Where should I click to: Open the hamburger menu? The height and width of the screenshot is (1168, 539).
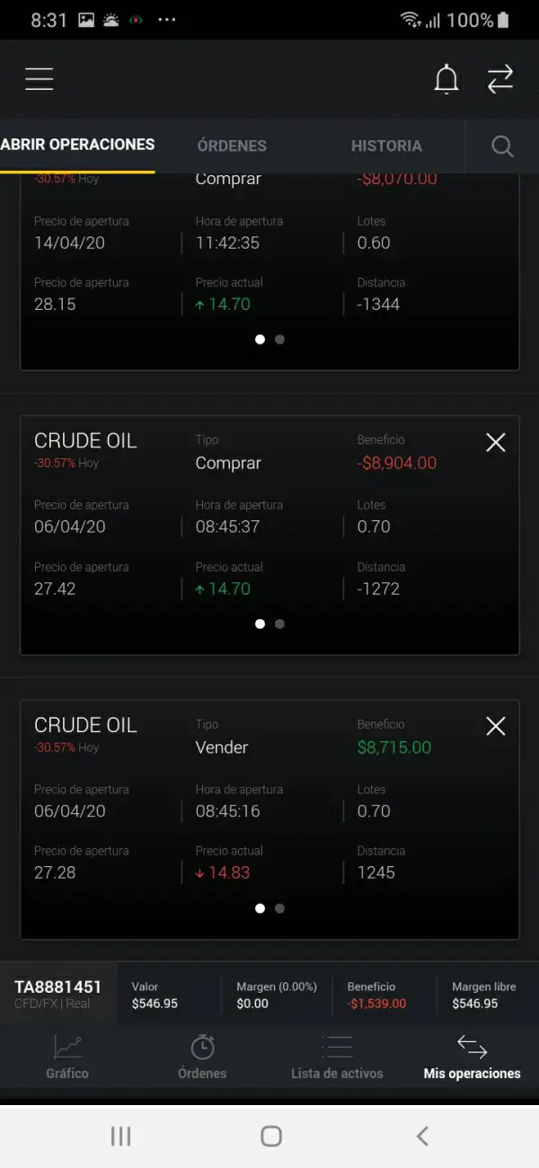click(40, 79)
